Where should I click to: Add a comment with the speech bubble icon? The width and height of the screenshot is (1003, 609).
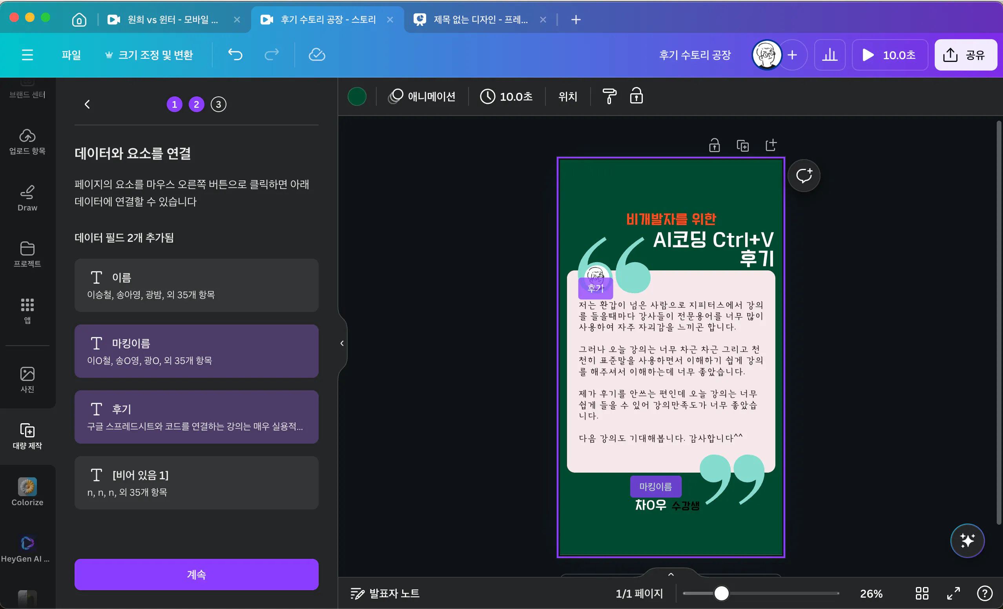coord(804,176)
